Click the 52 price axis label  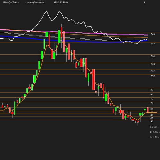152,121
